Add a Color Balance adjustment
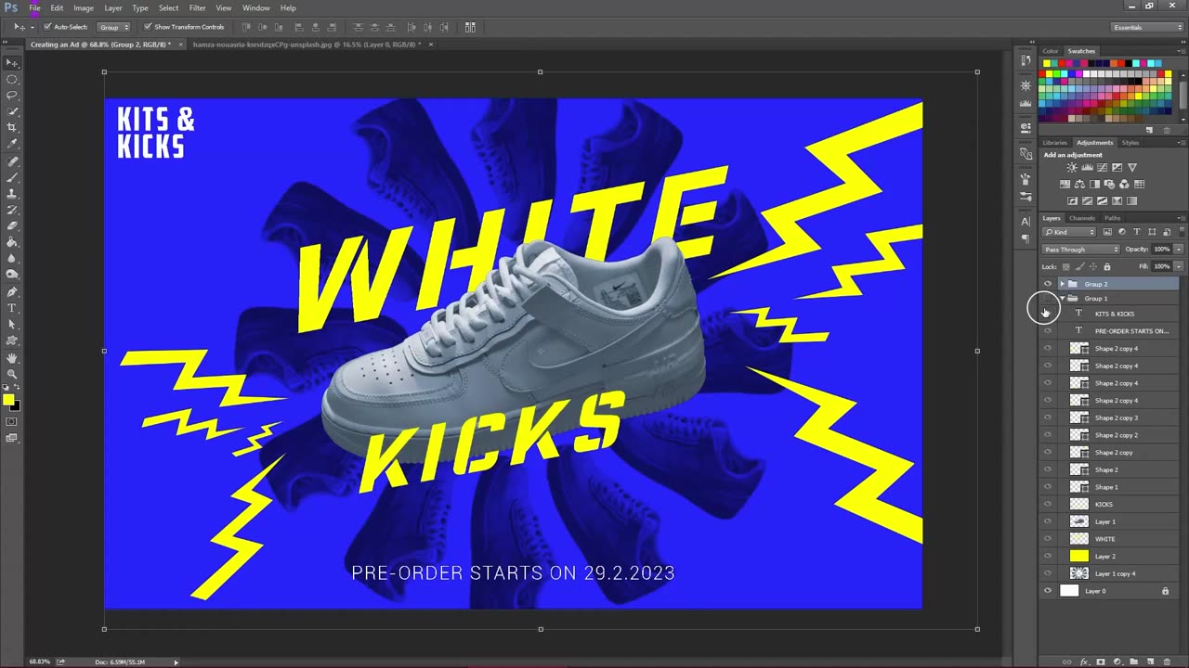Screen dimensions: 1189x668 point(1079,184)
